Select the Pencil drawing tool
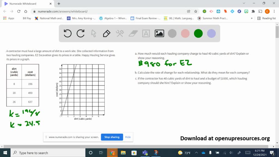 (x=107, y=33)
